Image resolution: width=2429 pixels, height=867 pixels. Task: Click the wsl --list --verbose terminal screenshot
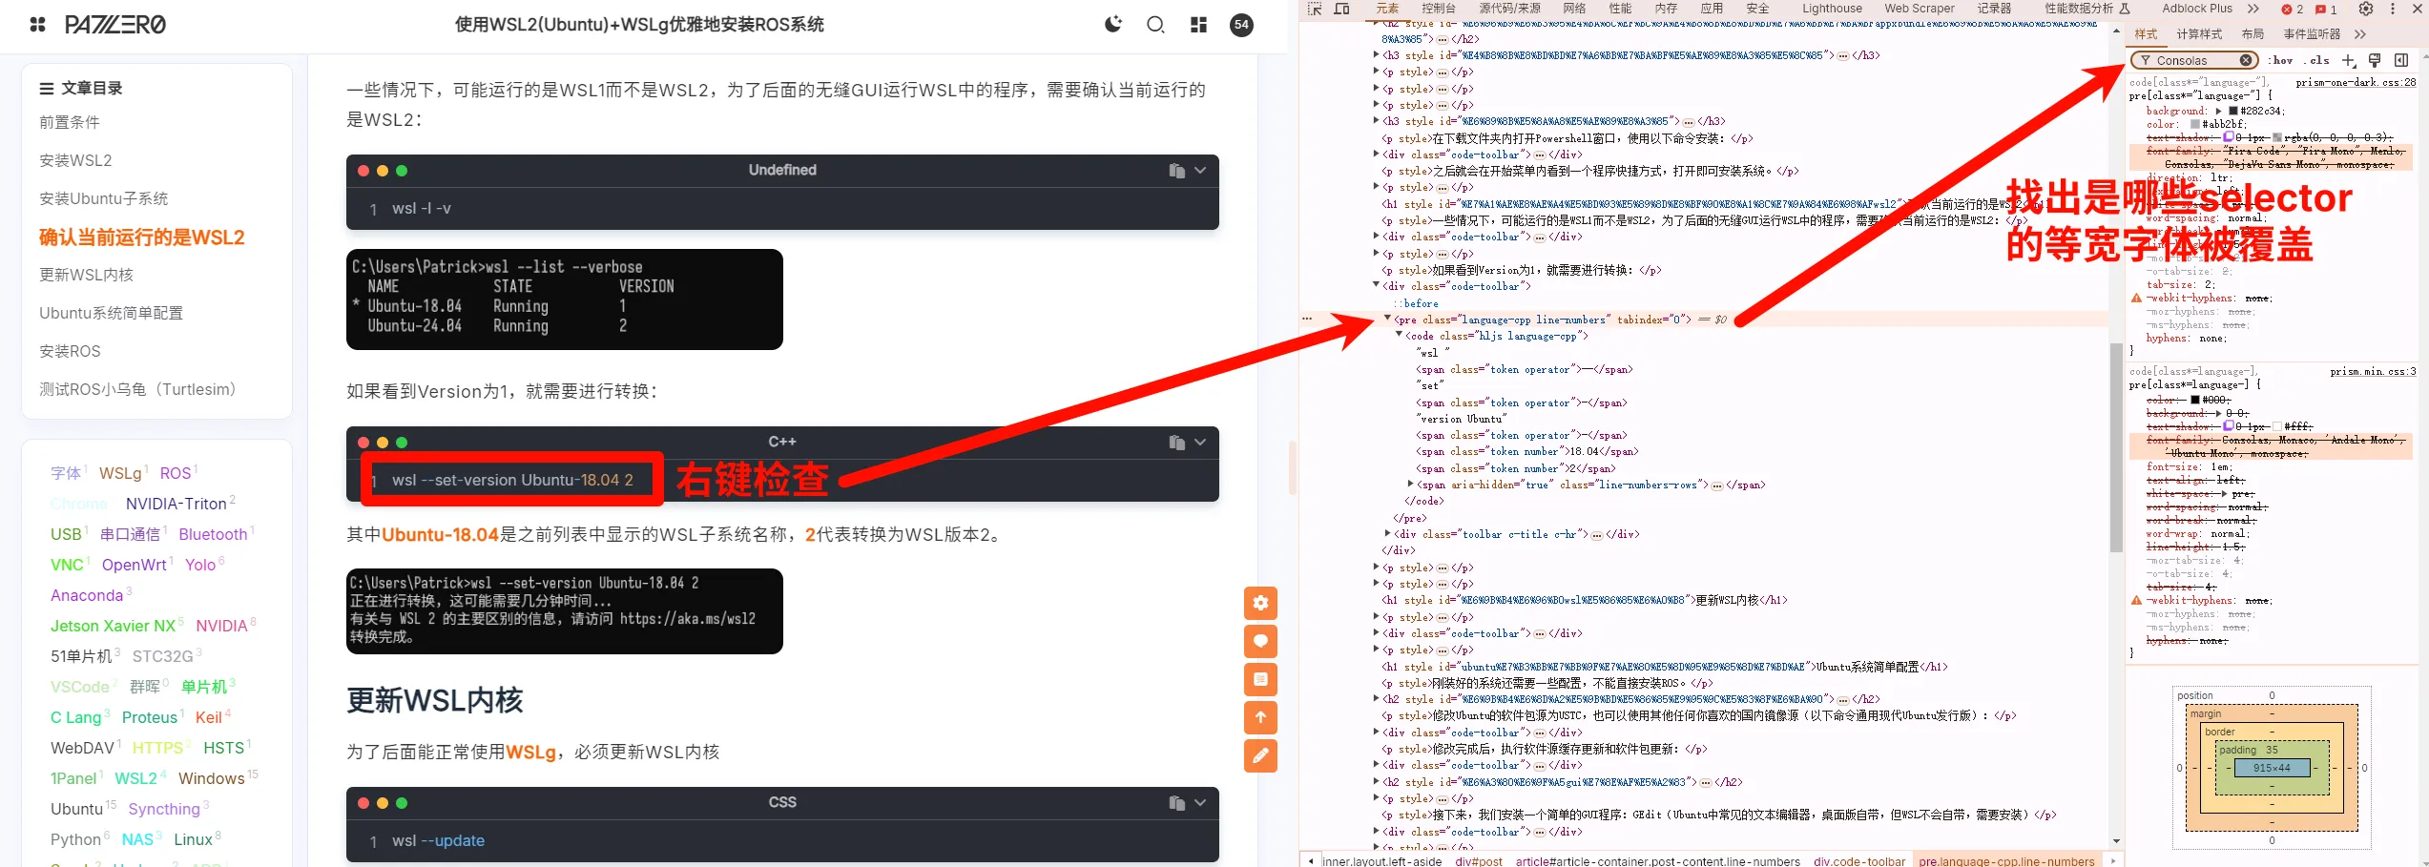tap(564, 299)
